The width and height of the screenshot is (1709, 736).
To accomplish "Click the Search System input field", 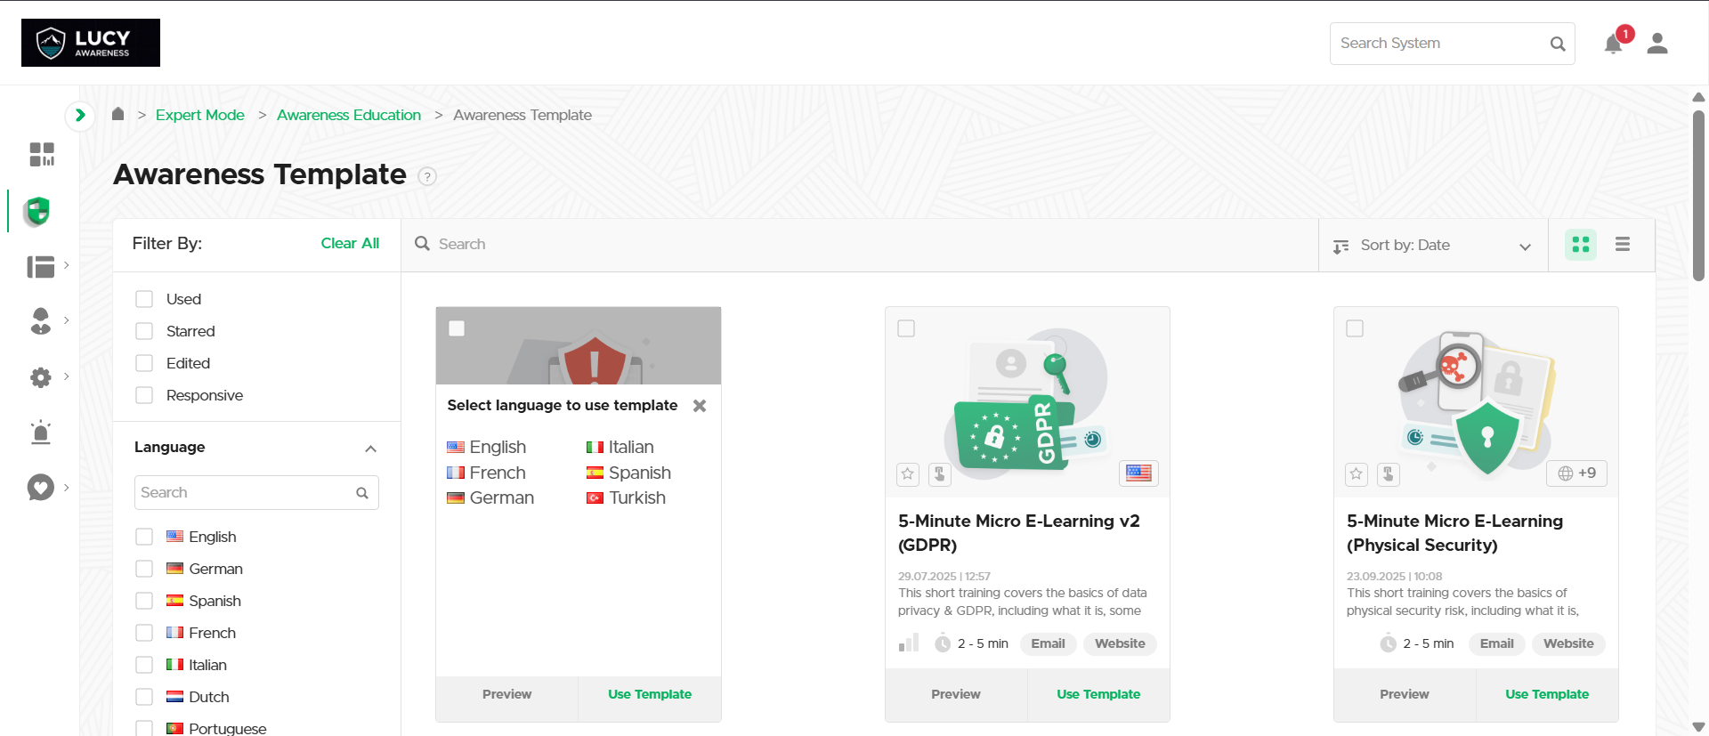I will [1440, 44].
